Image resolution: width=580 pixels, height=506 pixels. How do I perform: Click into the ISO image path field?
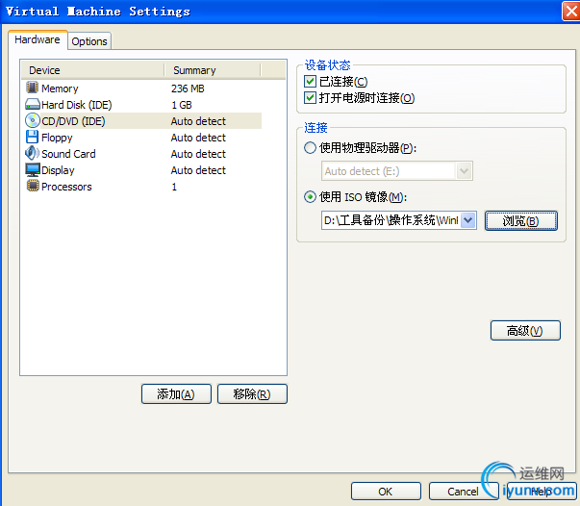click(x=391, y=220)
